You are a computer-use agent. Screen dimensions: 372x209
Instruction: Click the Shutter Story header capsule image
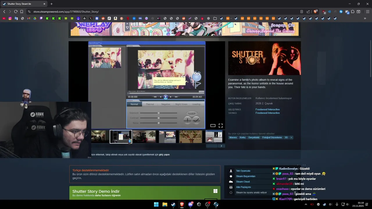coord(264,58)
